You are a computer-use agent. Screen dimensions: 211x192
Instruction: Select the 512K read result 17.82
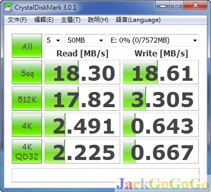click(x=82, y=99)
